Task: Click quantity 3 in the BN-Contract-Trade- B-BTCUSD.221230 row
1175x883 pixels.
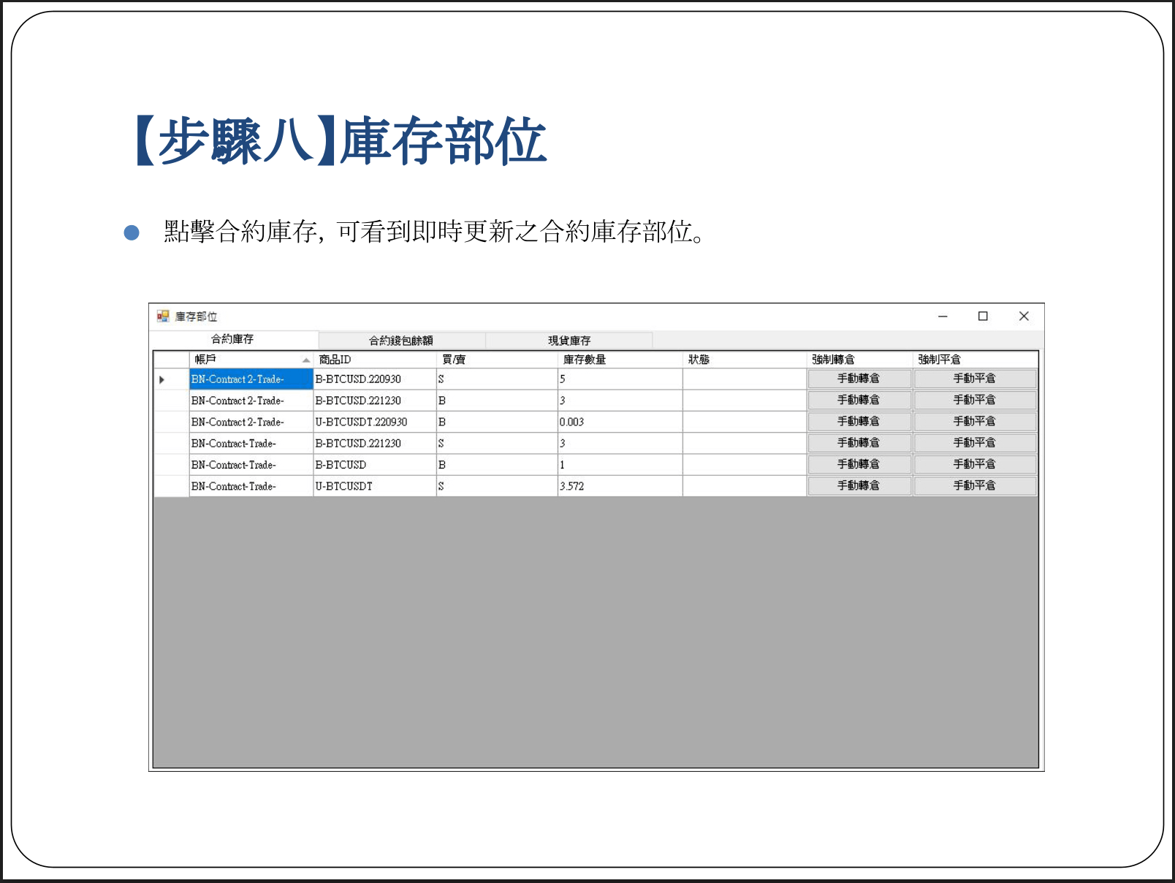Action: pos(620,443)
